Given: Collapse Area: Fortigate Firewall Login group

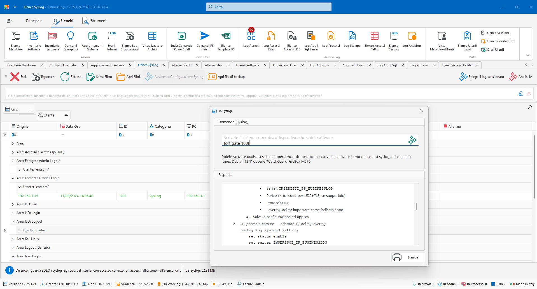Looking at the screenshot, I should point(13,178).
